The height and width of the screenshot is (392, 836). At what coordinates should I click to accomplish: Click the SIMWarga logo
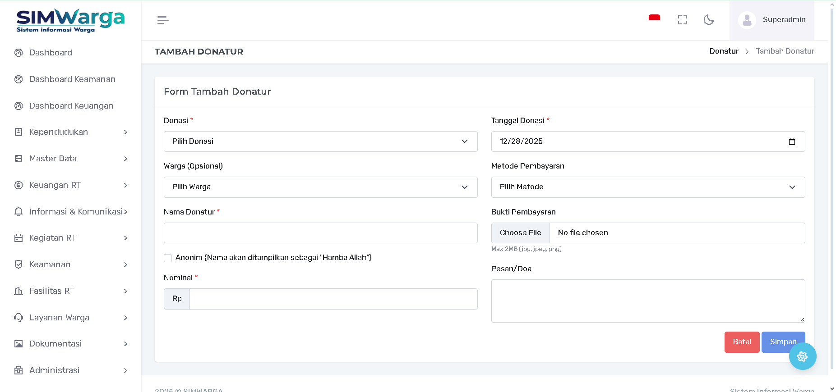(70, 20)
